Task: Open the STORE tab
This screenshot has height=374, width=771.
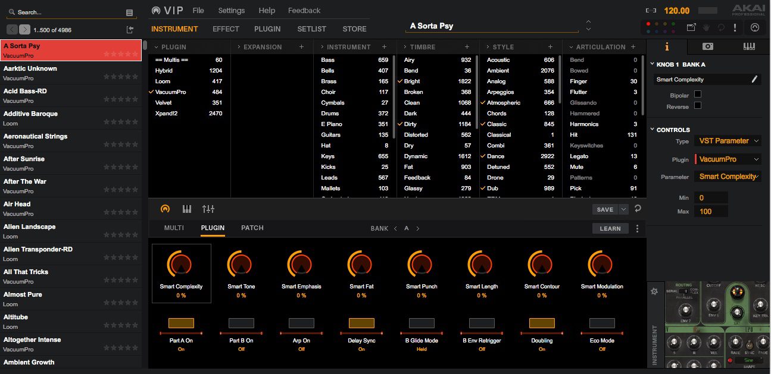Action: [x=355, y=29]
